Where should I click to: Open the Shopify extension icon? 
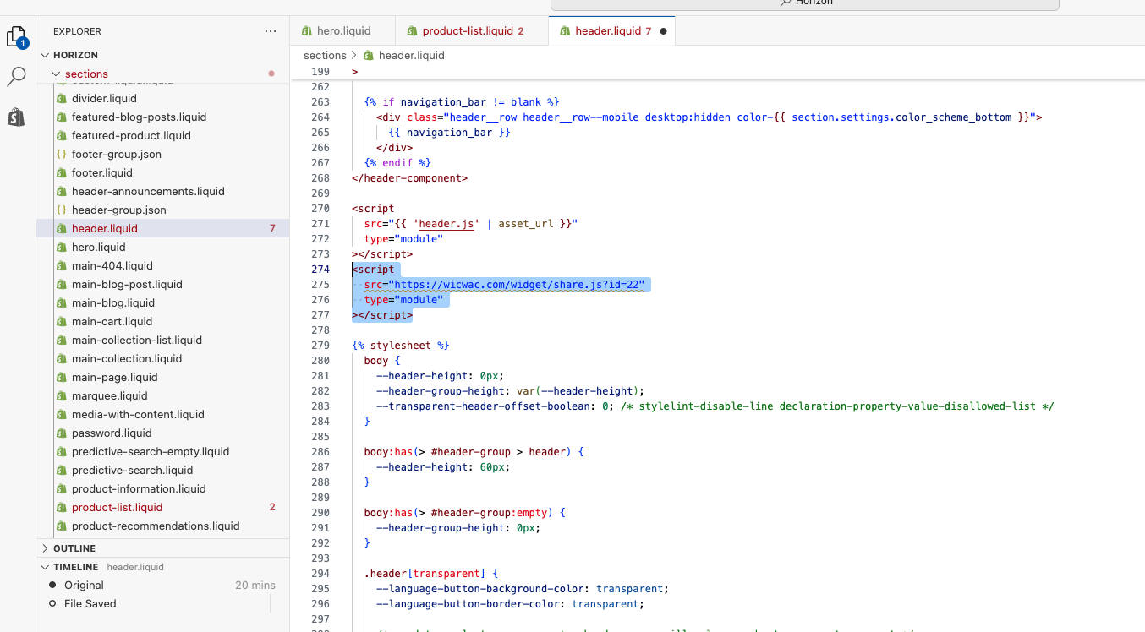[x=16, y=117]
